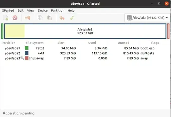
Task: Click the swap flag cell
Action: tap(144, 58)
